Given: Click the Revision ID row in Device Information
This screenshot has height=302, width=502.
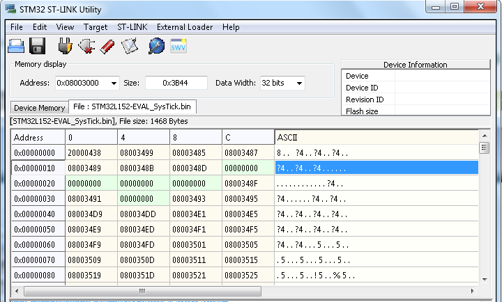Looking at the screenshot, I should [416, 100].
